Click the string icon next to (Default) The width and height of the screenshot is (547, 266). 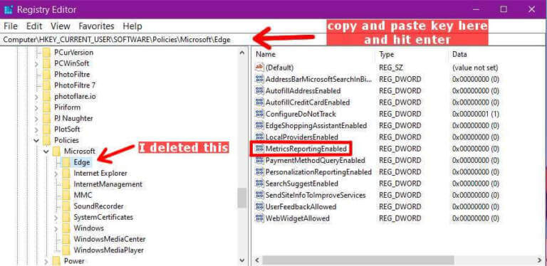(x=259, y=67)
